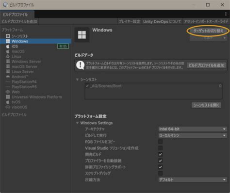Select the Web platform row
Viewport: 230px width, 193px height.
[35, 92]
